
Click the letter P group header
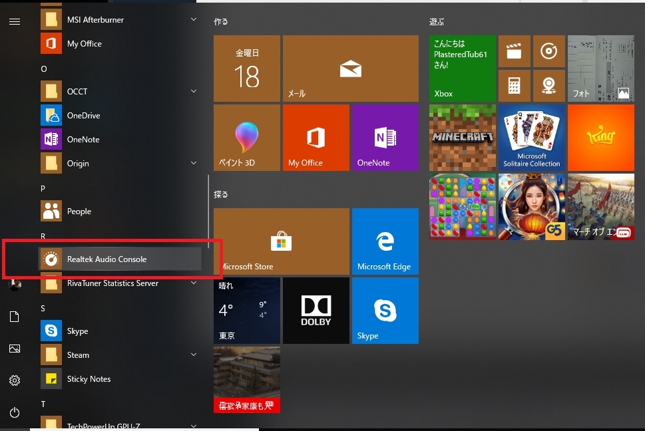43,189
